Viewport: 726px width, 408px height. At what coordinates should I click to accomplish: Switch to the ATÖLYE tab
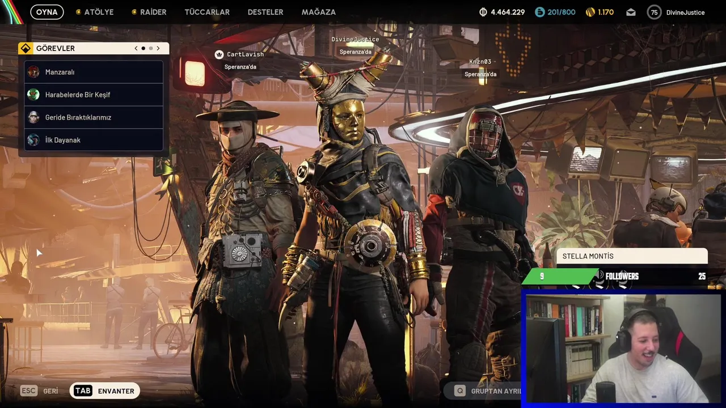pyautogui.click(x=95, y=12)
